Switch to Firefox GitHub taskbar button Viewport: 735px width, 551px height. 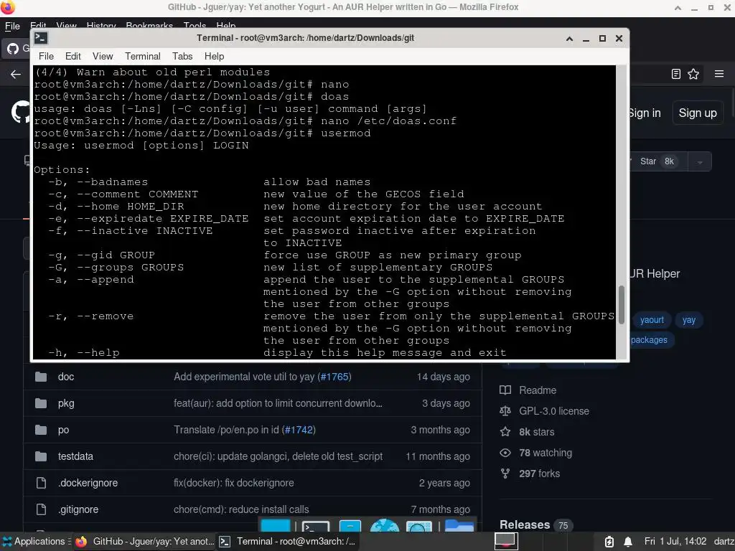coord(144,541)
